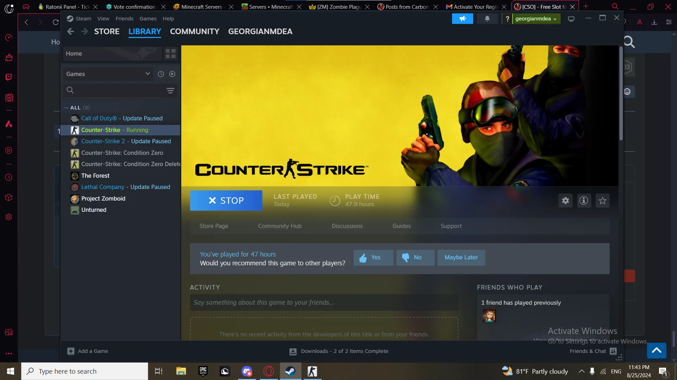The image size is (677, 380).
Task: Toggle ready-to-play games filter
Action: pos(172,74)
